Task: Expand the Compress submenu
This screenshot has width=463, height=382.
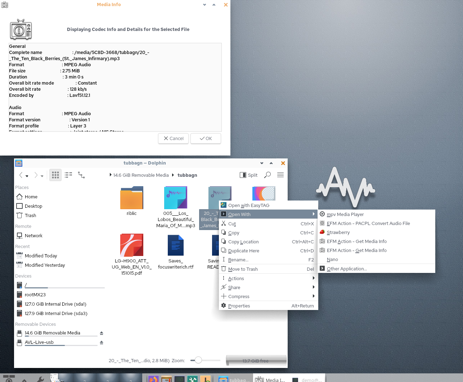Action: [268, 296]
